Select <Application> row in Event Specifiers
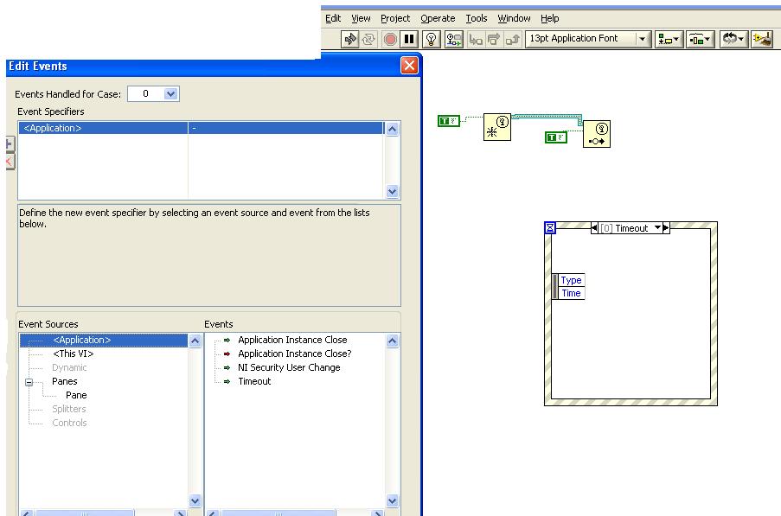Viewport: 781px width, 516px height. coord(201,128)
